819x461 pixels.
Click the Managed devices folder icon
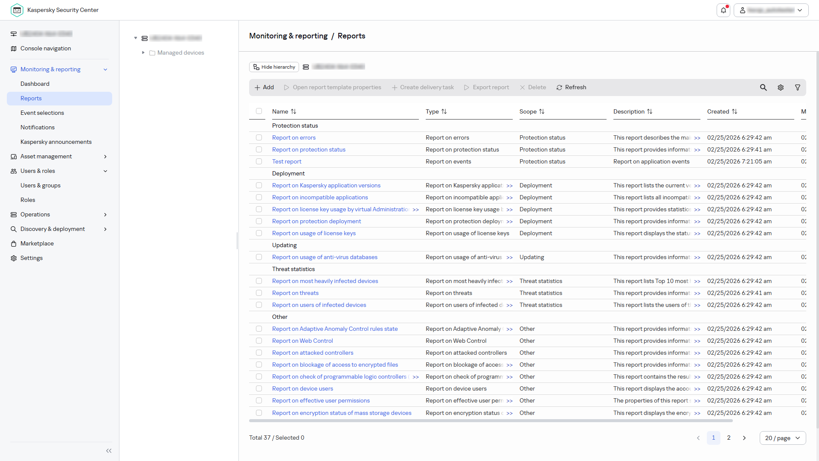click(152, 53)
